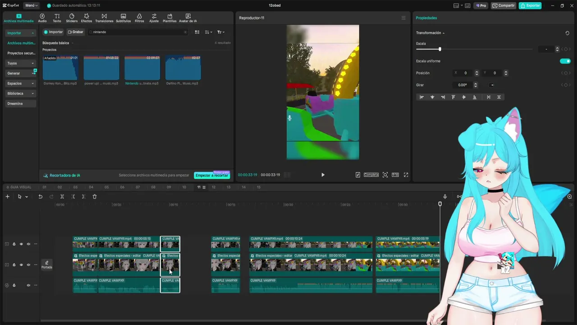Image resolution: width=577 pixels, height=325 pixels.
Task: Trim the clip's left side at the playhead
Action: click(x=73, y=196)
